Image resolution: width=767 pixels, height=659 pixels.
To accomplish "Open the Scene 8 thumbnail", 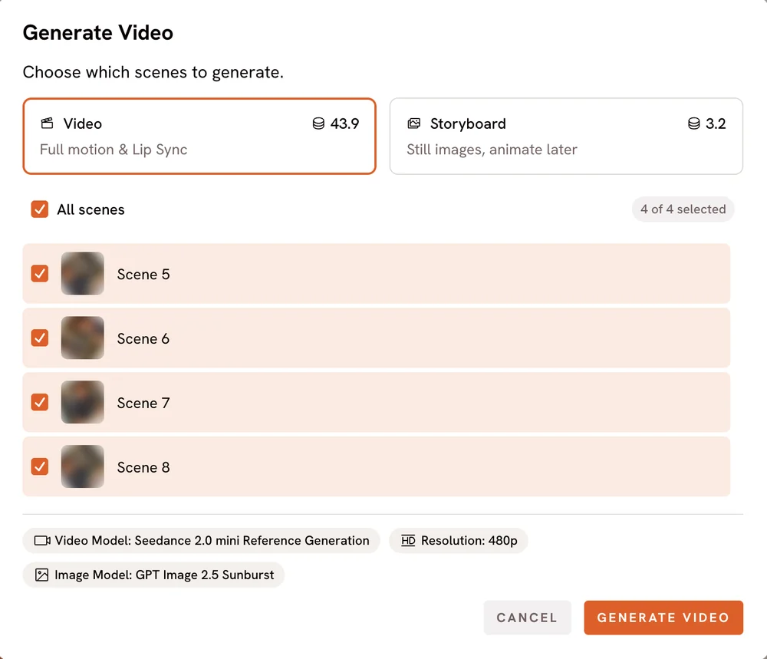I will click(82, 466).
